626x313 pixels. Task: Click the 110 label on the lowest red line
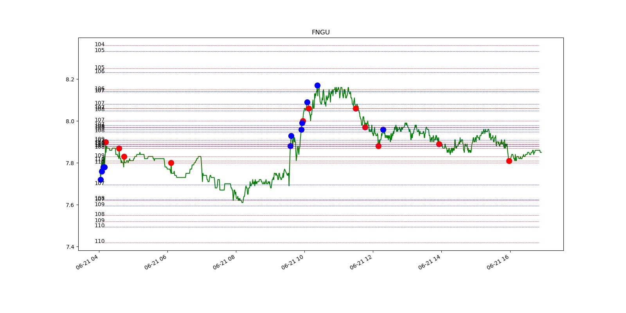point(99,241)
